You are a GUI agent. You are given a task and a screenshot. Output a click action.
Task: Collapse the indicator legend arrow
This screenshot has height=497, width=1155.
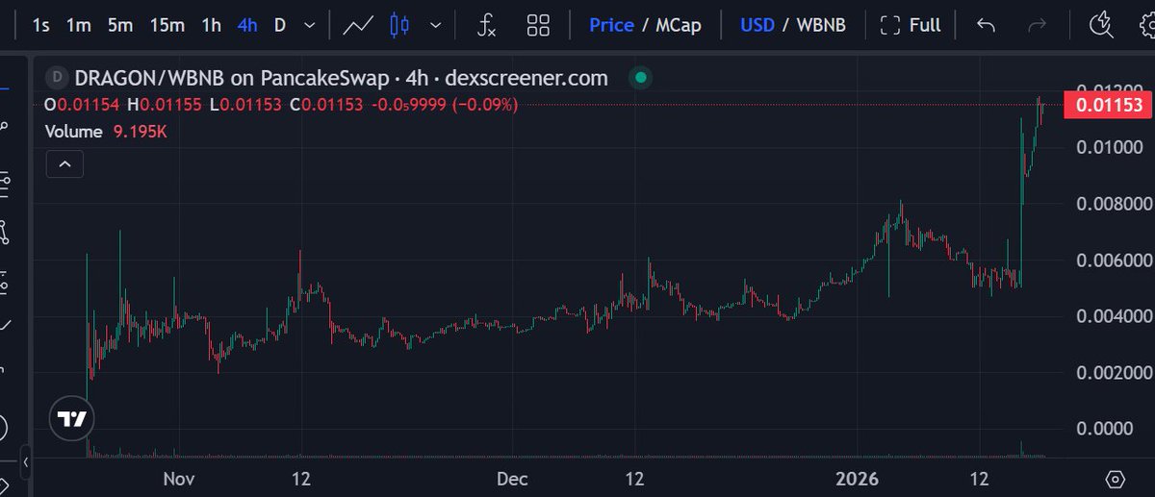64,164
